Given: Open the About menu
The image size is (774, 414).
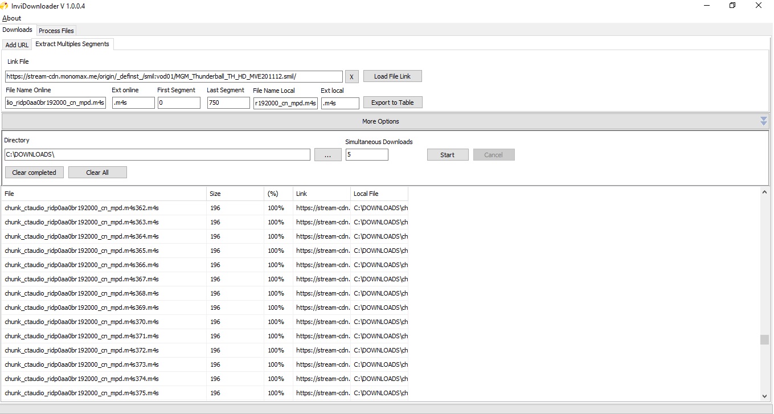Looking at the screenshot, I should click(11, 18).
